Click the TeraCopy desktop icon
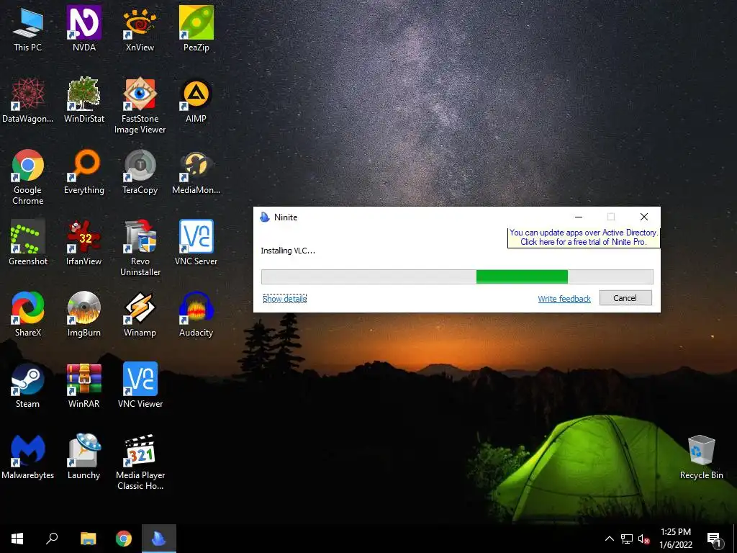This screenshot has height=553, width=737. click(140, 172)
